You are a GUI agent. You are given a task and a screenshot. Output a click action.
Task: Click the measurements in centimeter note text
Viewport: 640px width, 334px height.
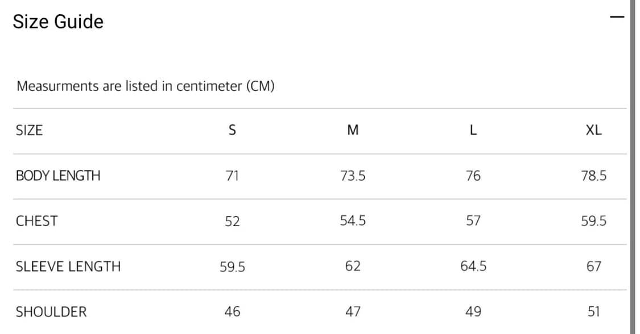coord(146,87)
